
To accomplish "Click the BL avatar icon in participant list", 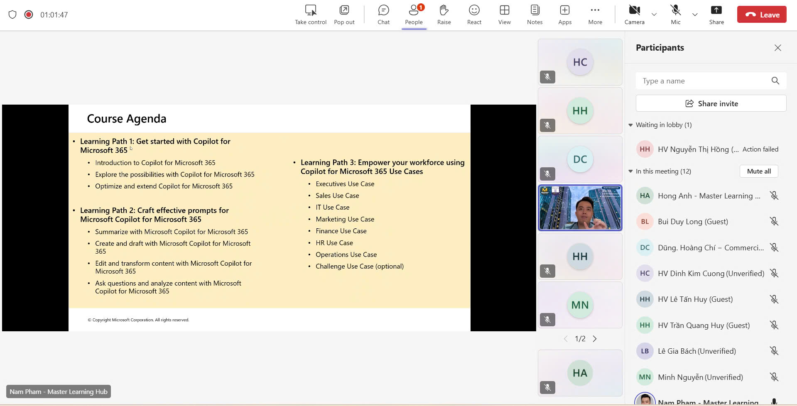I will (x=645, y=221).
